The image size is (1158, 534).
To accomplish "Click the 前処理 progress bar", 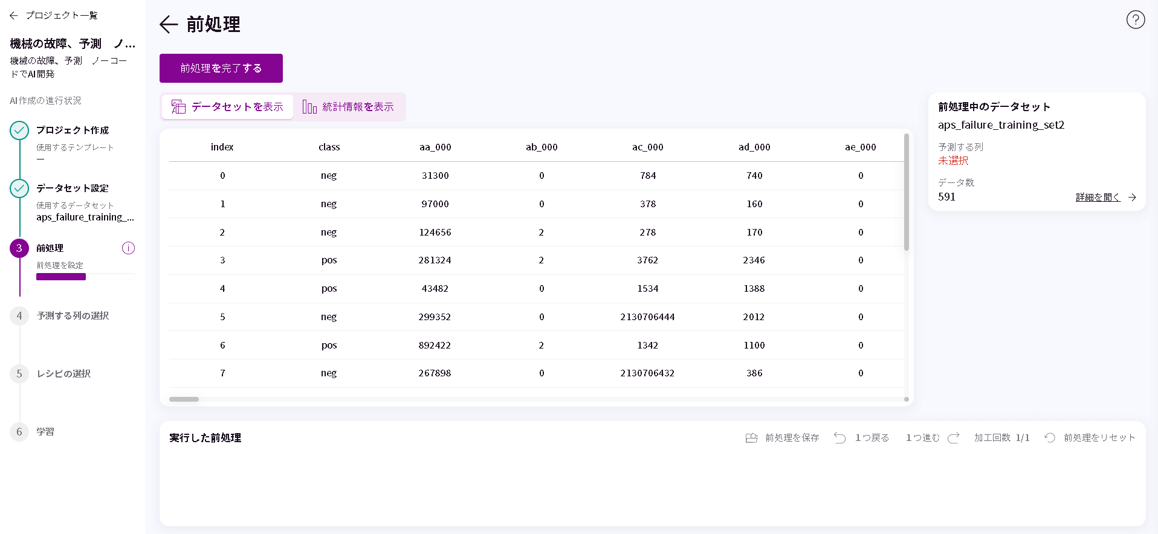I will coord(86,277).
